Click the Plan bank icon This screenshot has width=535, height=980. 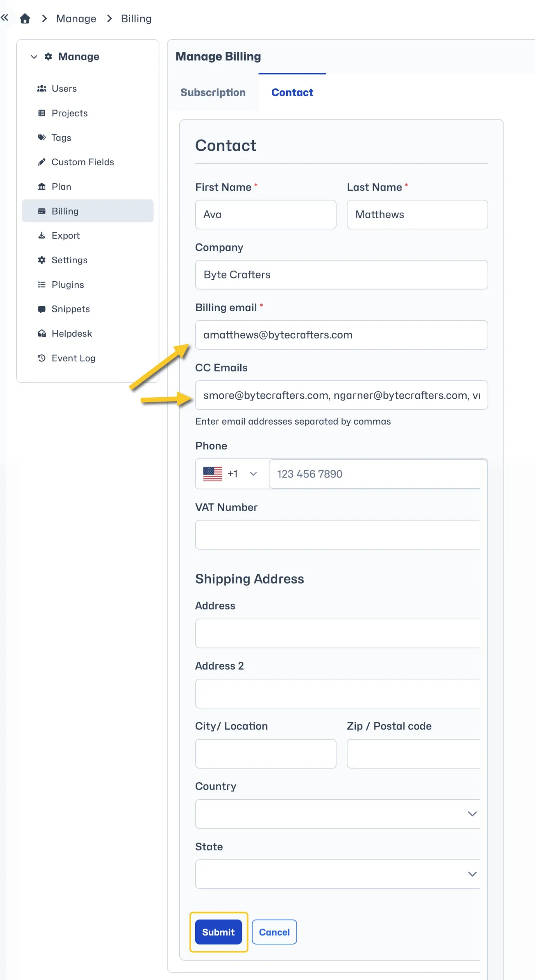click(x=42, y=187)
